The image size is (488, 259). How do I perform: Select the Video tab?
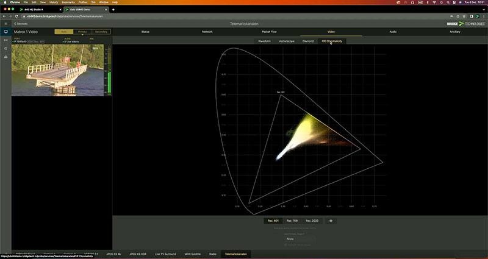point(331,32)
